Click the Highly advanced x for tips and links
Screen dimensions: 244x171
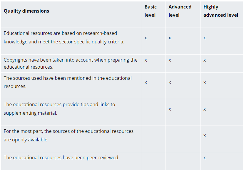[205, 109]
